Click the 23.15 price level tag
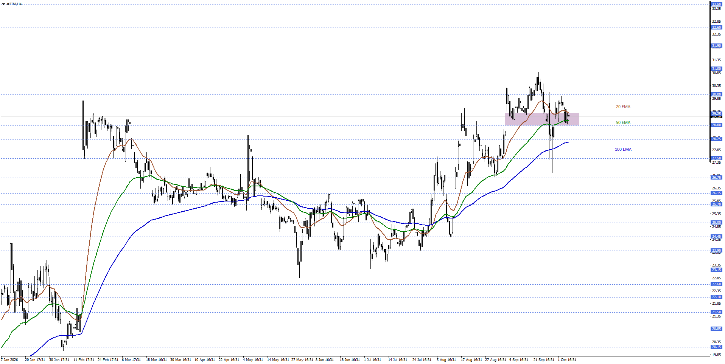This screenshot has width=725, height=364. click(716, 270)
